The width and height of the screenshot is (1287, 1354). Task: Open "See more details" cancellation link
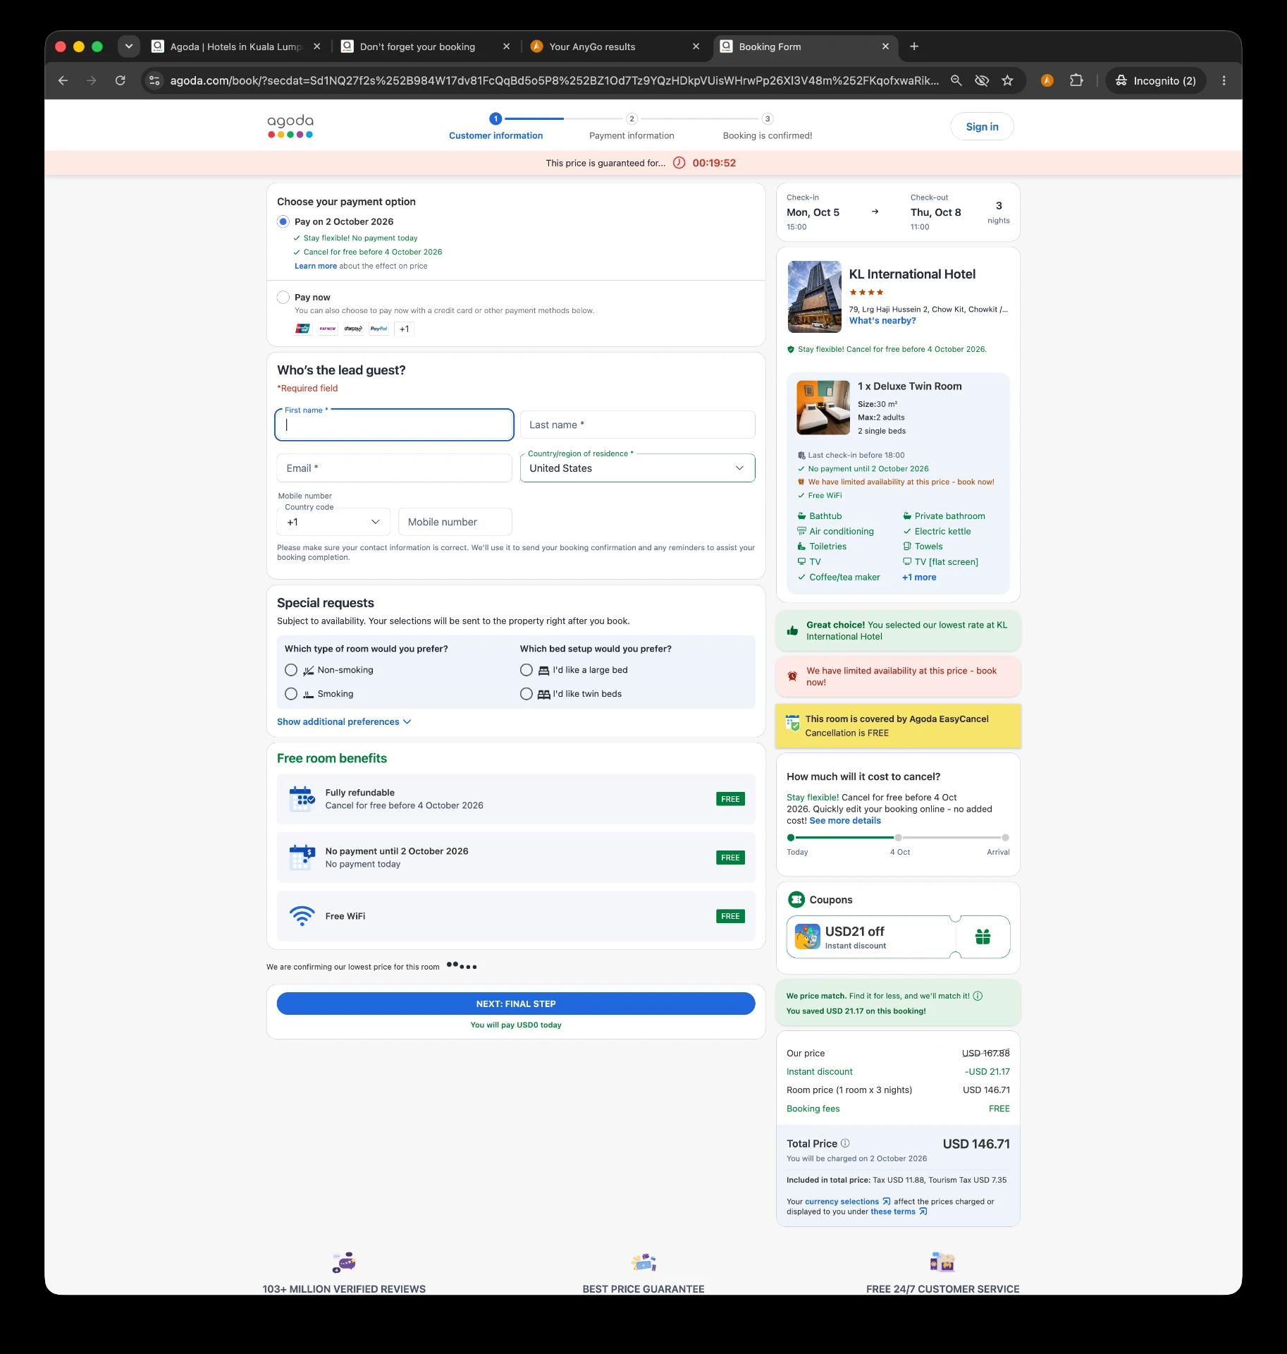[845, 821]
